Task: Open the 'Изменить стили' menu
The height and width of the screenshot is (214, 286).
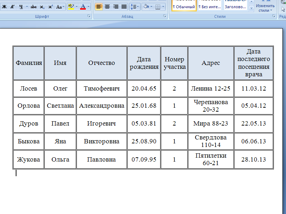Action: 265,6
